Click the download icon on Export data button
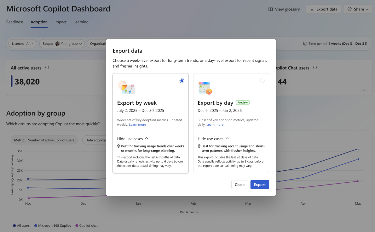The image size is (375, 232). click(312, 9)
